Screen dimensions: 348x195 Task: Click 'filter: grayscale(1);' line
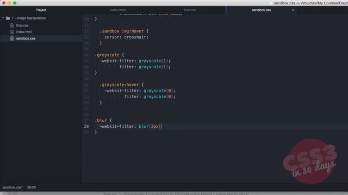tap(145, 67)
